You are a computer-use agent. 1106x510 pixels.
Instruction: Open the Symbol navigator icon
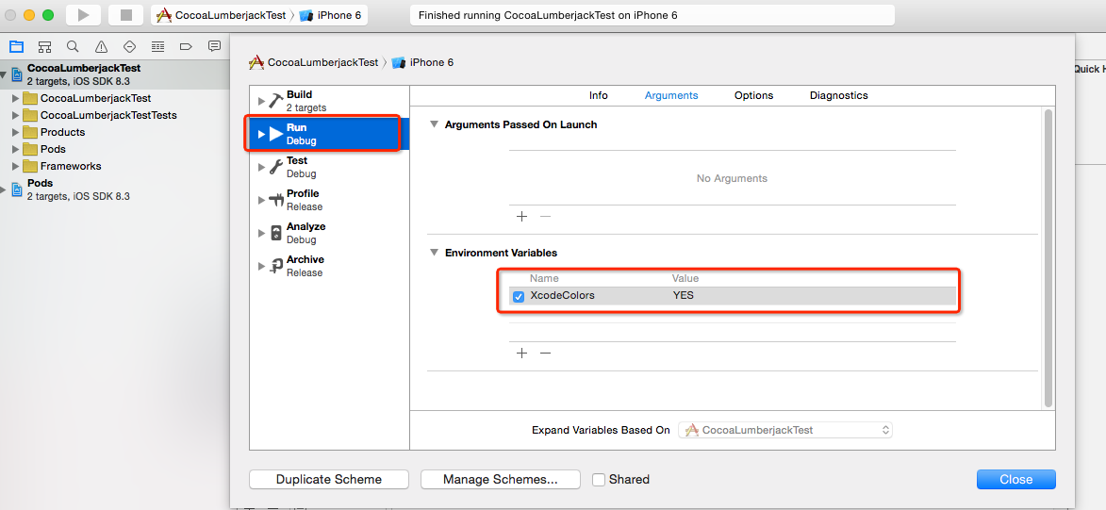(x=44, y=46)
